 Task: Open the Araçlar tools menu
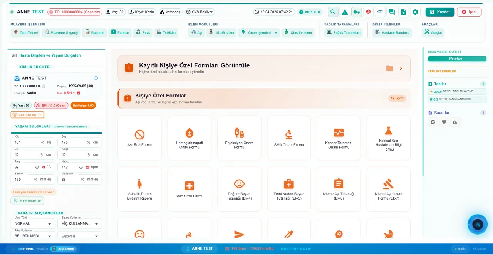point(433,33)
